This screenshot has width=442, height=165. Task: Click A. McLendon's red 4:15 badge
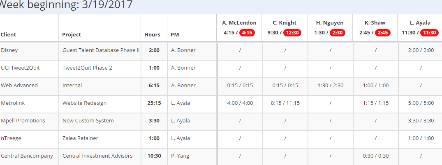tap(248, 32)
